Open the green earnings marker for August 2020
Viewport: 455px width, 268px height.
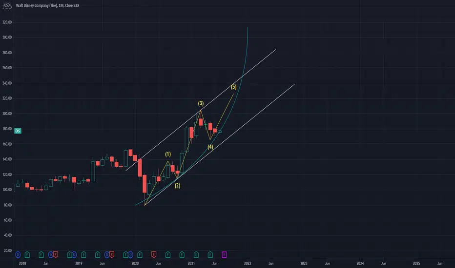[x=168, y=255]
